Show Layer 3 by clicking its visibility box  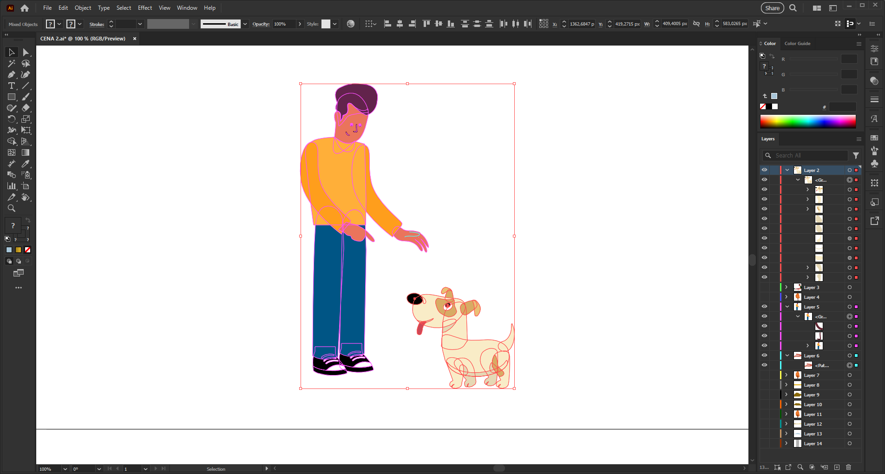(764, 287)
